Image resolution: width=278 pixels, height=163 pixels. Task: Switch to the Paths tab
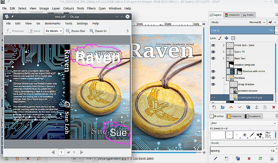point(248,15)
